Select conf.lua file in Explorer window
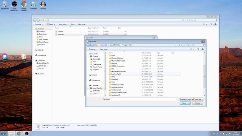This screenshot has height=136, width=242. (x=60, y=31)
